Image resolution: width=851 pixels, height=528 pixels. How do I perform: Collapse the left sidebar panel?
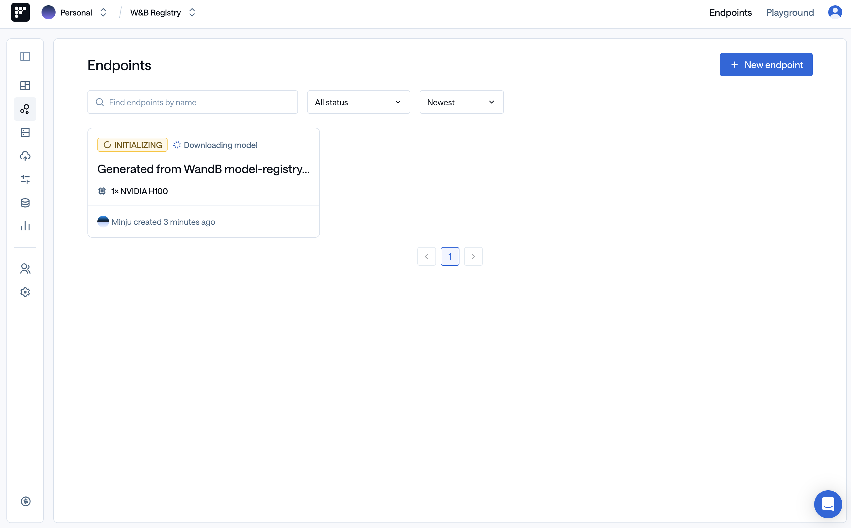tap(25, 56)
